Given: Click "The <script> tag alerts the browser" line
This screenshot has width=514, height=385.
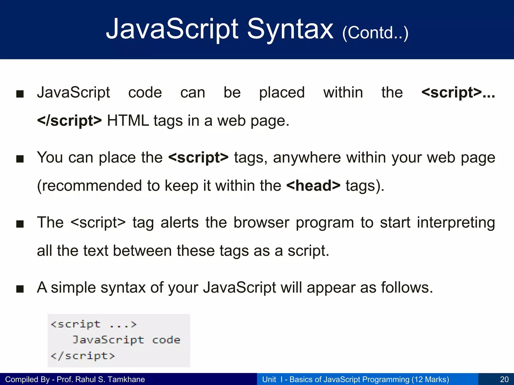Looking at the screenshot, I should [266, 223].
